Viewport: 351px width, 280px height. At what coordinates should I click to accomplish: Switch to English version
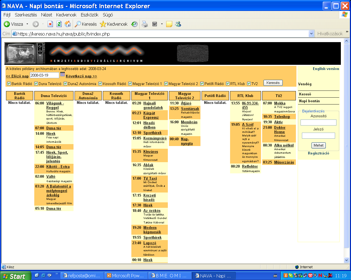click(326, 69)
